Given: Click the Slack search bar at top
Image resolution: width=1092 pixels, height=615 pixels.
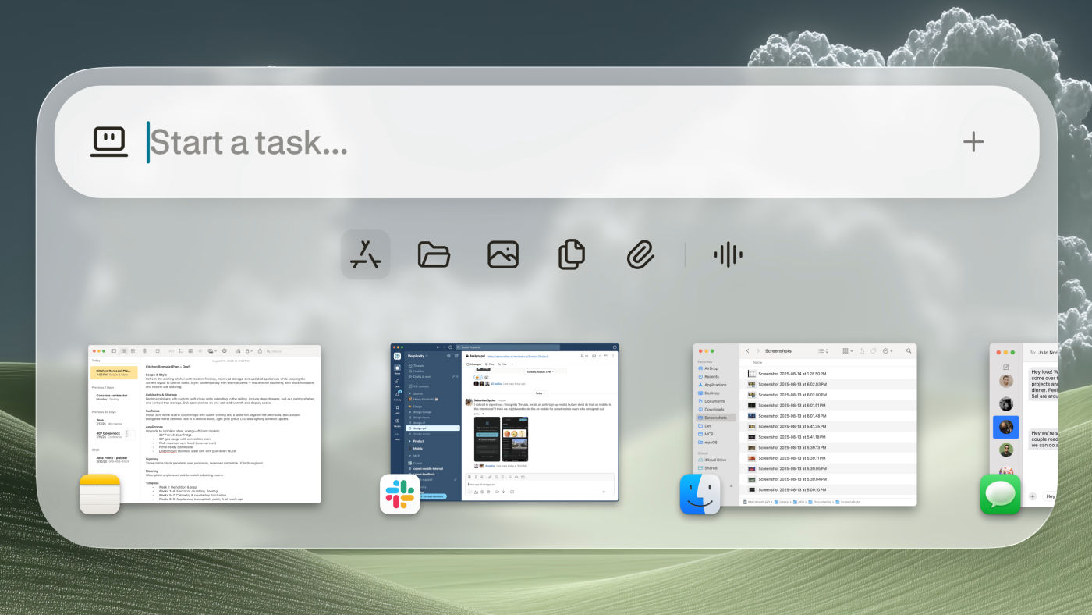Looking at the screenshot, I should click(507, 347).
